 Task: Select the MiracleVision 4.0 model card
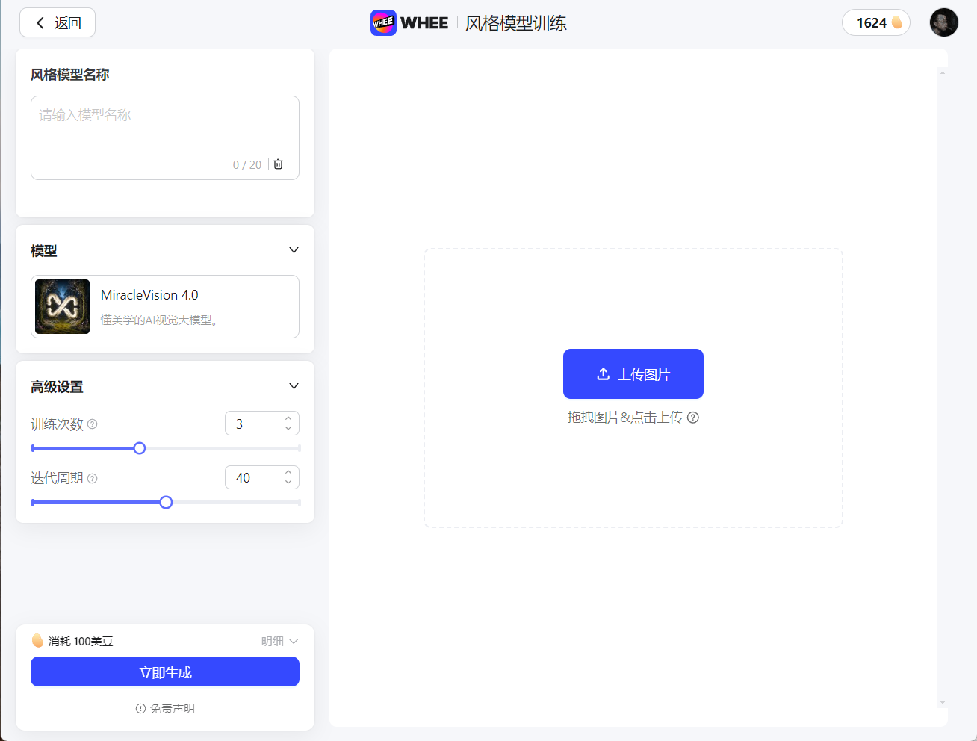[164, 306]
